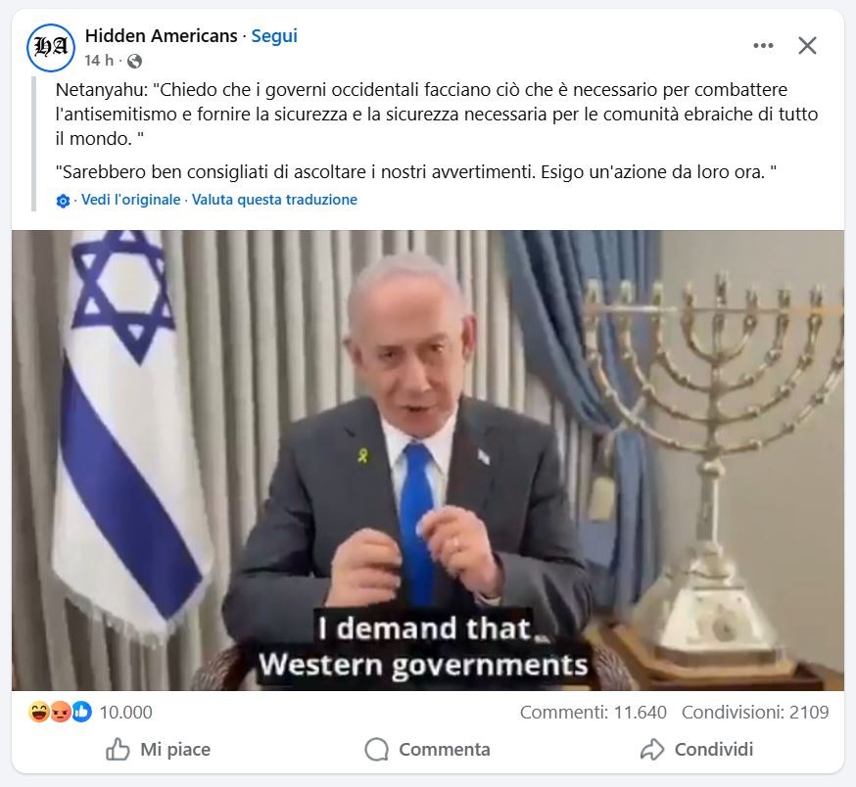Open Condivisioni: 2109 shares list
856x787 pixels.
pyautogui.click(x=755, y=713)
